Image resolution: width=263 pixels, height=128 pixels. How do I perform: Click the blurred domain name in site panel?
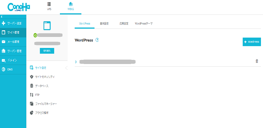[x=50, y=35]
